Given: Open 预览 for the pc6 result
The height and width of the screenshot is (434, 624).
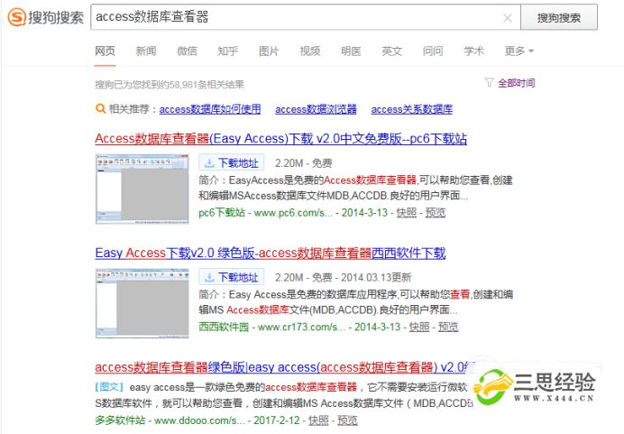Looking at the screenshot, I should 436,213.
